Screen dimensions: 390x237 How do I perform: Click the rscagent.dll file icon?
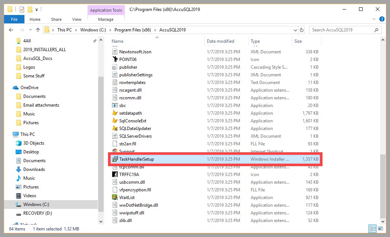tap(115, 90)
